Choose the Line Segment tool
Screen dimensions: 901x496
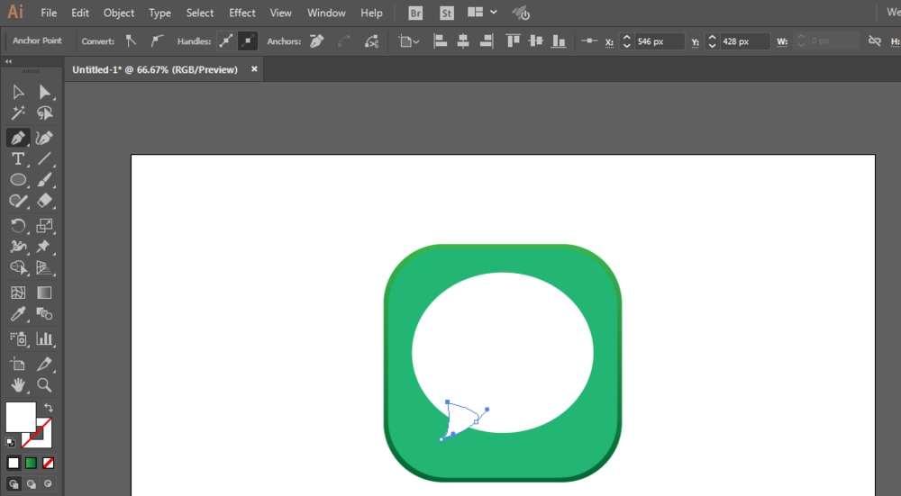point(44,159)
